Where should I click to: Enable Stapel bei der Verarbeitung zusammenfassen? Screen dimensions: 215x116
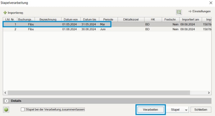(23, 110)
